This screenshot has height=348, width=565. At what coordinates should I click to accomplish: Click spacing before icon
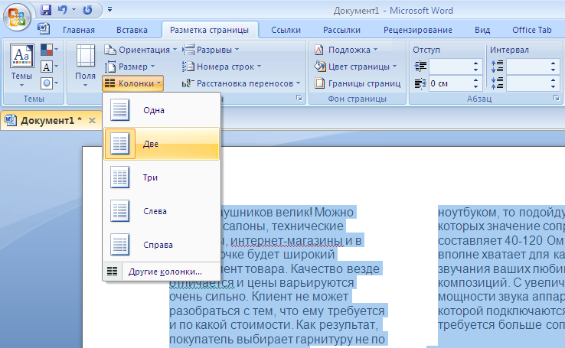(x=498, y=67)
